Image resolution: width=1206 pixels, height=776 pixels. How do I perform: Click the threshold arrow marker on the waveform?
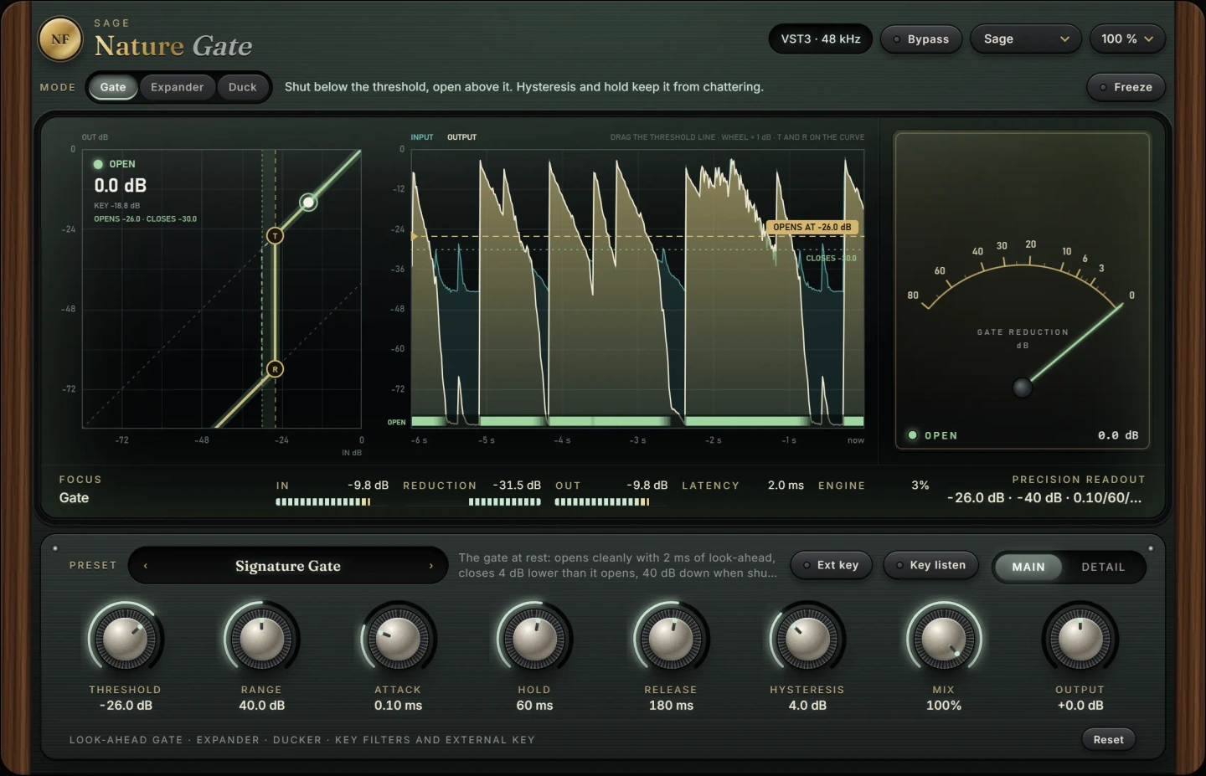(414, 237)
